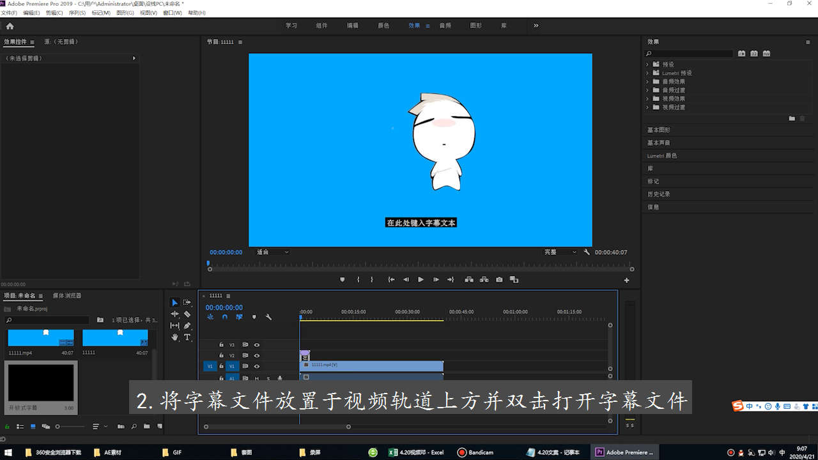Switch project panel to list view
This screenshot has width=818, height=460.
(20, 426)
